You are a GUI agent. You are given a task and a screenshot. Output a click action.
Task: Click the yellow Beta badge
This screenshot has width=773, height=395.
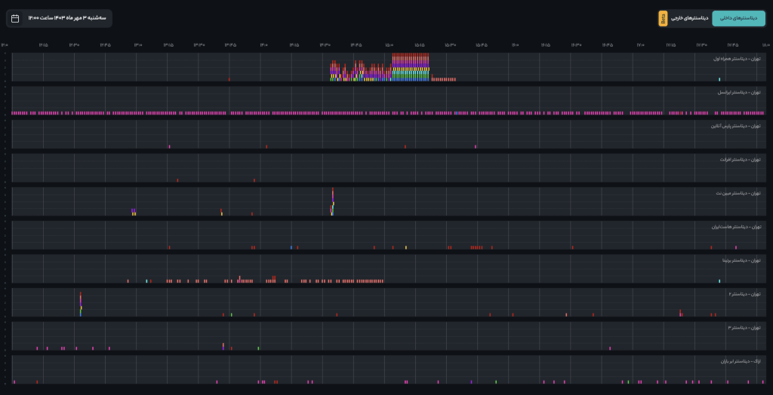pyautogui.click(x=663, y=19)
